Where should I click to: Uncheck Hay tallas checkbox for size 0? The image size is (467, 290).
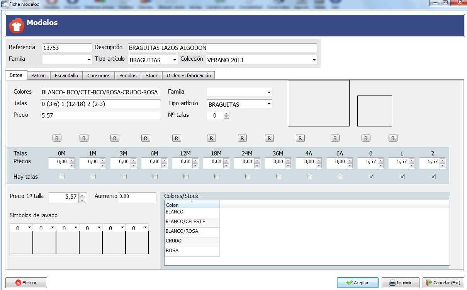(371, 177)
